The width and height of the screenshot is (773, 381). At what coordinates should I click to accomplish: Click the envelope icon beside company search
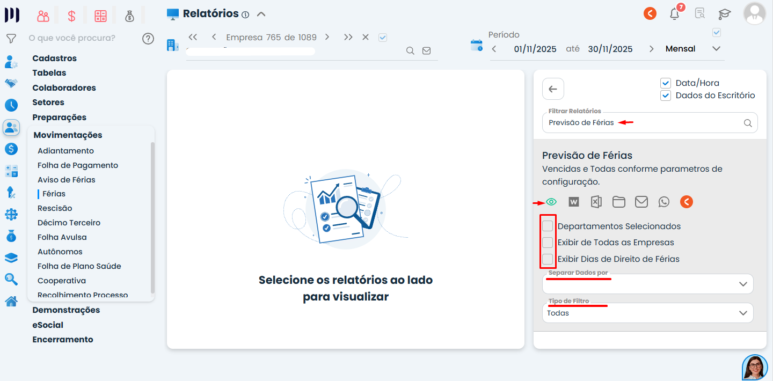(x=426, y=50)
